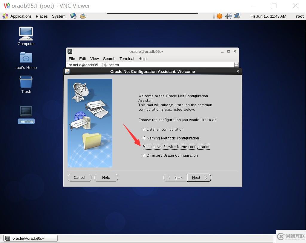This screenshot has height=243, width=306.
Task: Click the volume speaker icon in panel
Action: click(228, 16)
